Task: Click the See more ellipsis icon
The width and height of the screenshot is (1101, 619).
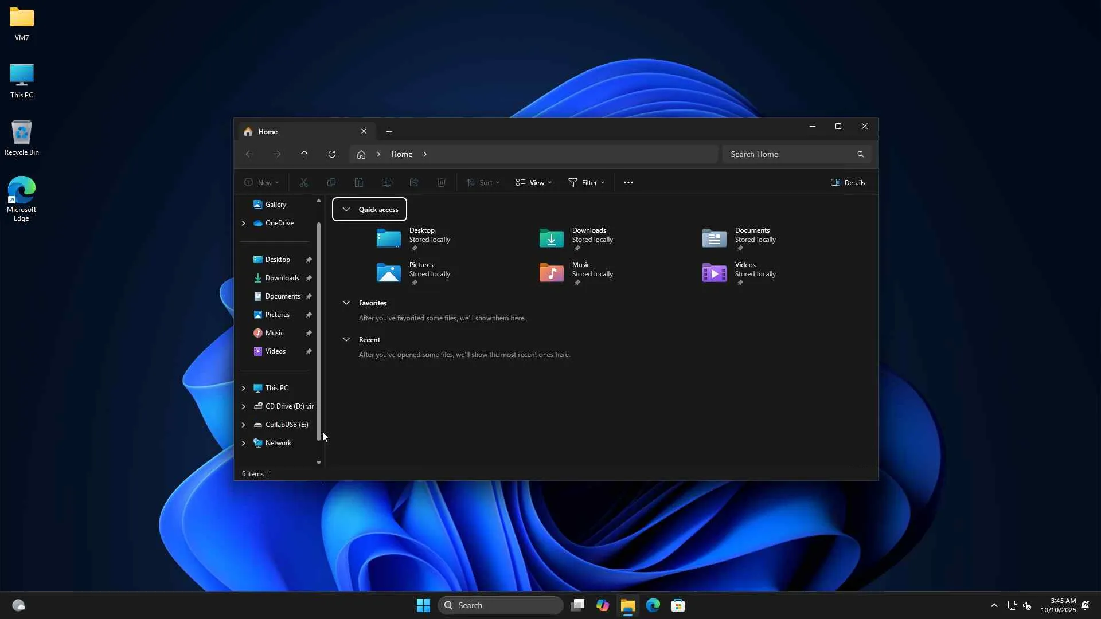Action: tap(628, 182)
